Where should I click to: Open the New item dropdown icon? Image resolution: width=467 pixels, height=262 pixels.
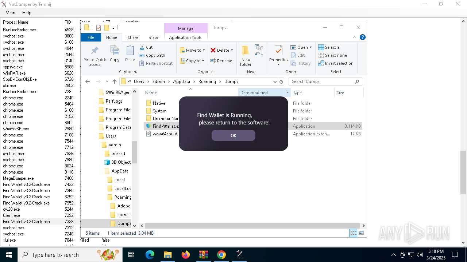pyautogui.click(x=259, y=47)
